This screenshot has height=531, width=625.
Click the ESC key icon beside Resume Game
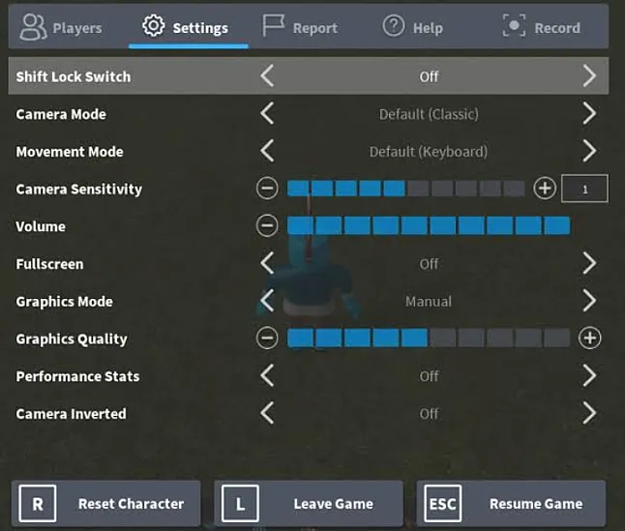[x=443, y=504]
